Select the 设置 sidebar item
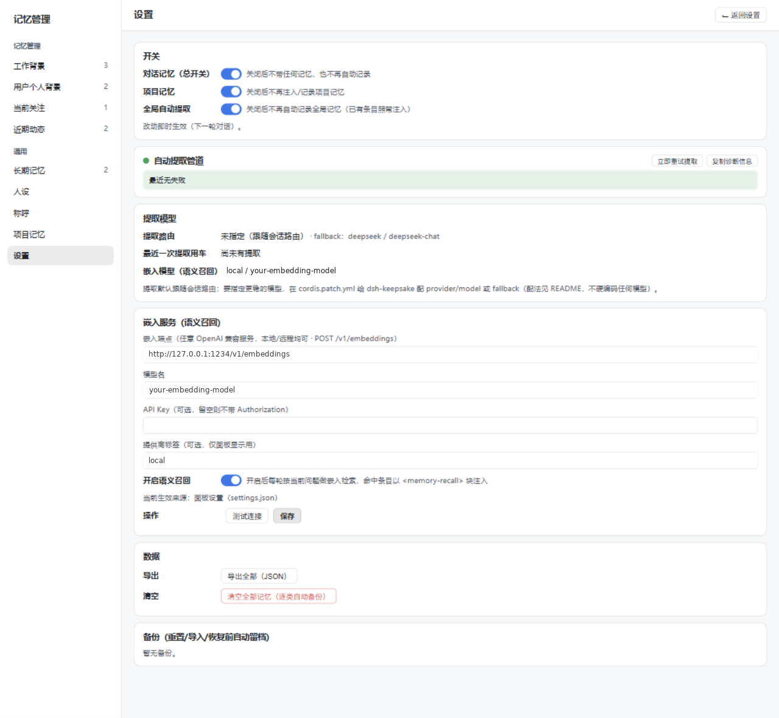 [x=60, y=256]
